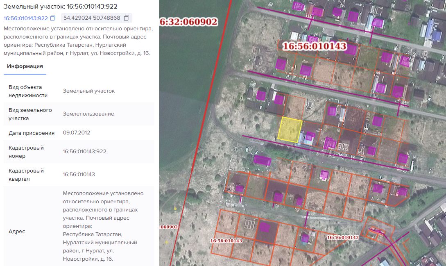Image resolution: width=446 pixels, height=266 pixels.
Task: Click the Дата присвоения label
Action: coord(31,133)
